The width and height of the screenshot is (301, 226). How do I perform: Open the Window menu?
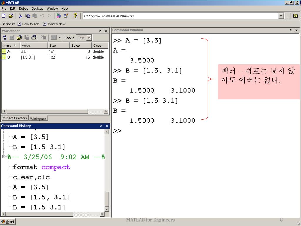click(52, 9)
